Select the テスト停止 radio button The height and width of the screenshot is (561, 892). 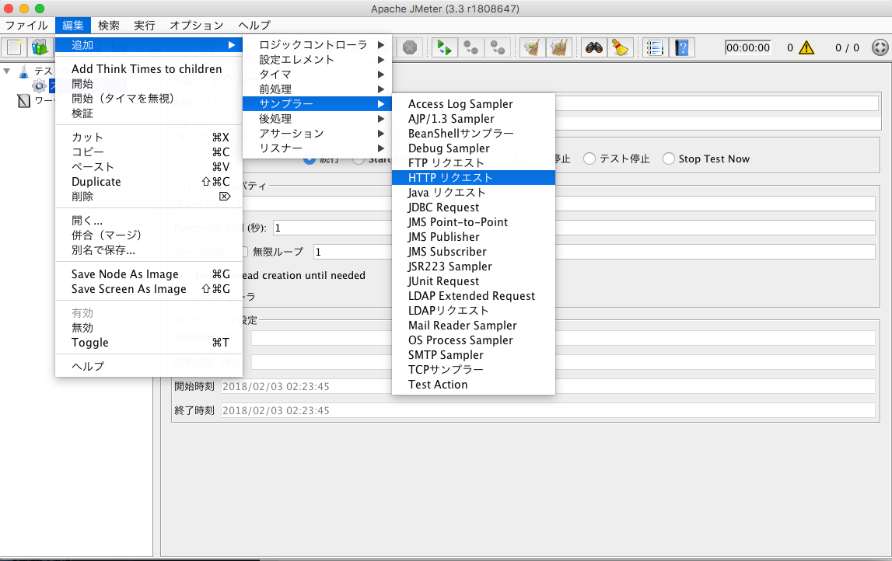[x=589, y=159]
